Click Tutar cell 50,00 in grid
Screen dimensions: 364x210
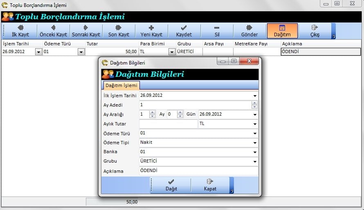click(112, 51)
